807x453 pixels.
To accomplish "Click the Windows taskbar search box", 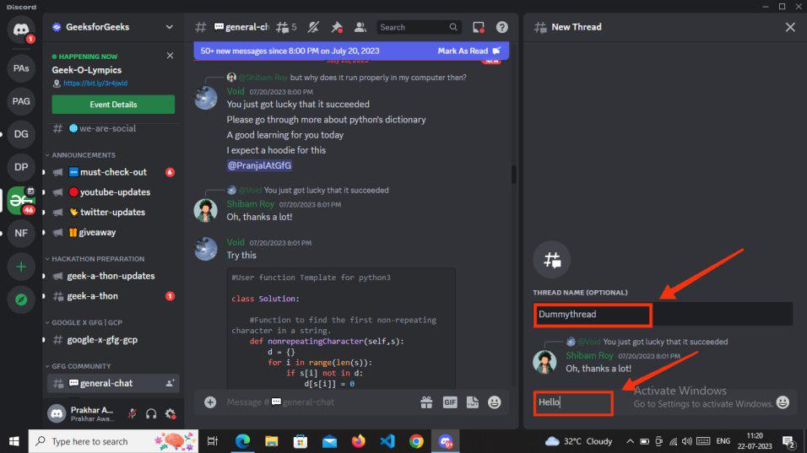I will click(x=113, y=441).
